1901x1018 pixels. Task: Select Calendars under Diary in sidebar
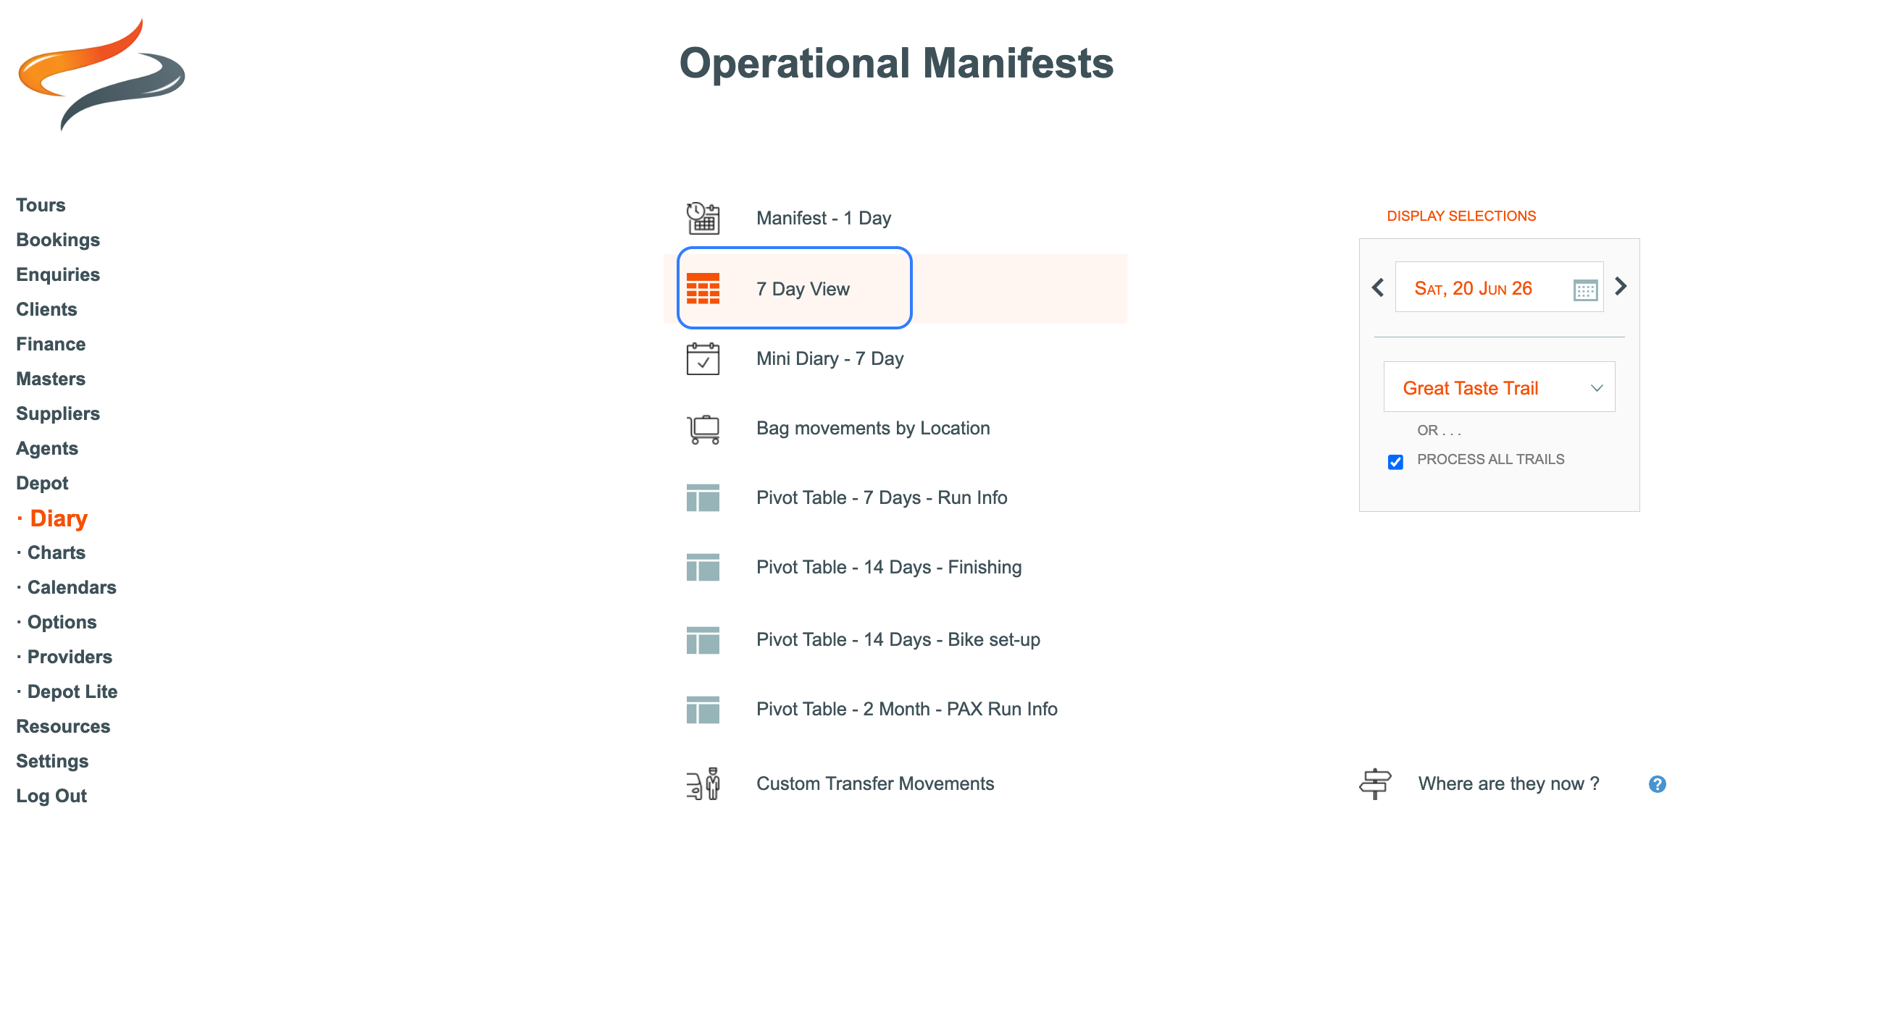(72, 587)
